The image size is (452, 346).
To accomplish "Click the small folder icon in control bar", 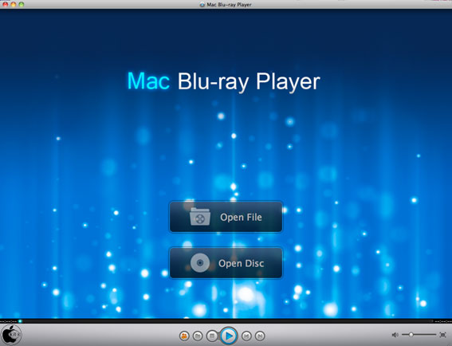I will (x=198, y=336).
